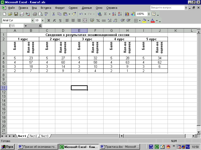Center align cell contents
Viewport: 201px width, 150px height.
click(73, 20)
